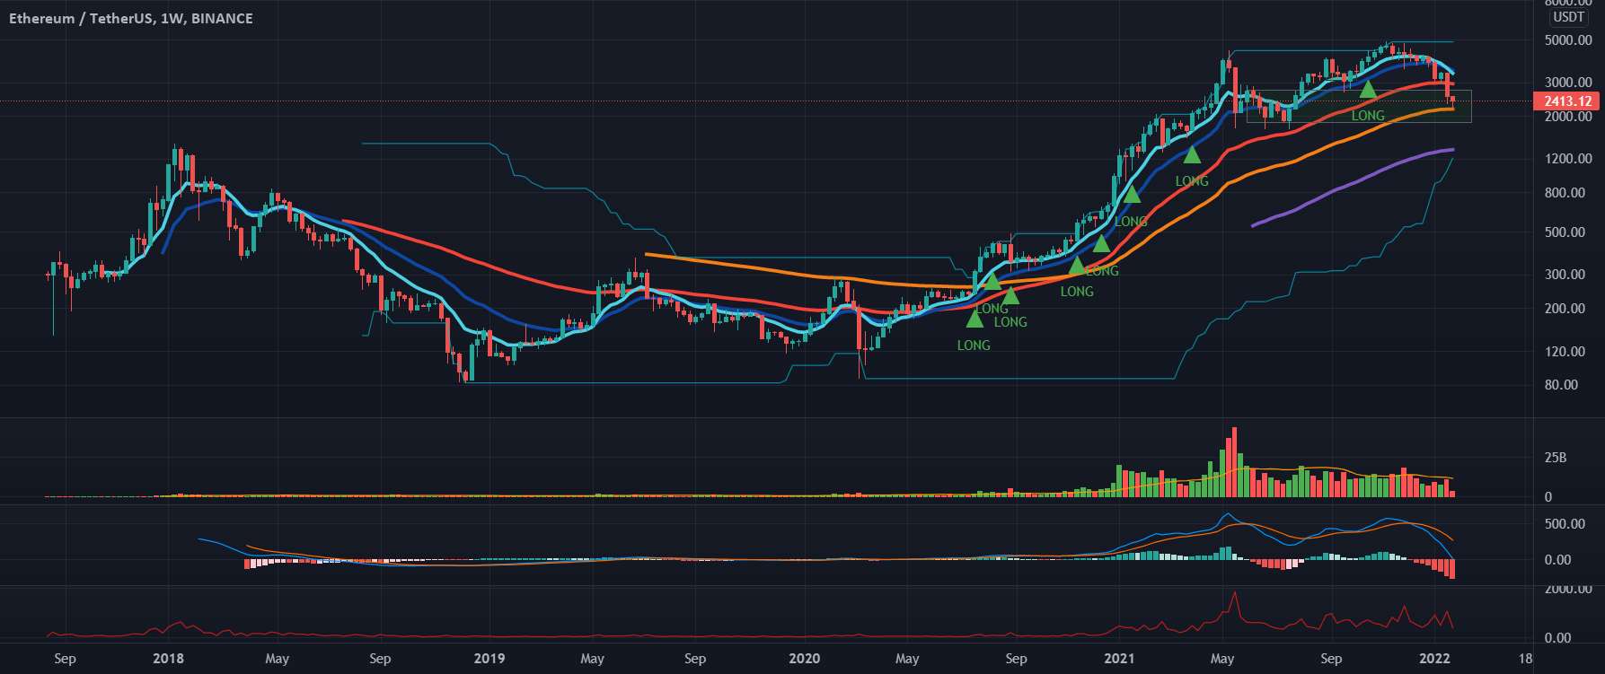Click the 25B volume scale label
Image resolution: width=1605 pixels, height=674 pixels.
[x=1556, y=458]
